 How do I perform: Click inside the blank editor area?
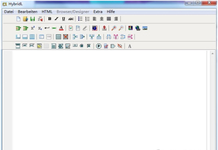pyautogui.click(x=110, y=100)
